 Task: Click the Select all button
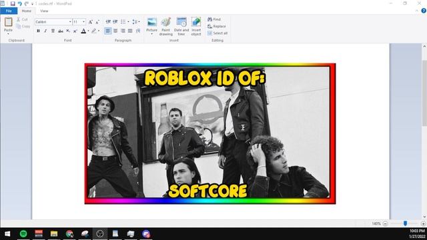[218, 33]
